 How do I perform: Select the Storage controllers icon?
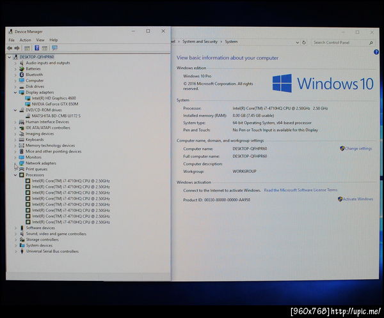click(x=22, y=240)
